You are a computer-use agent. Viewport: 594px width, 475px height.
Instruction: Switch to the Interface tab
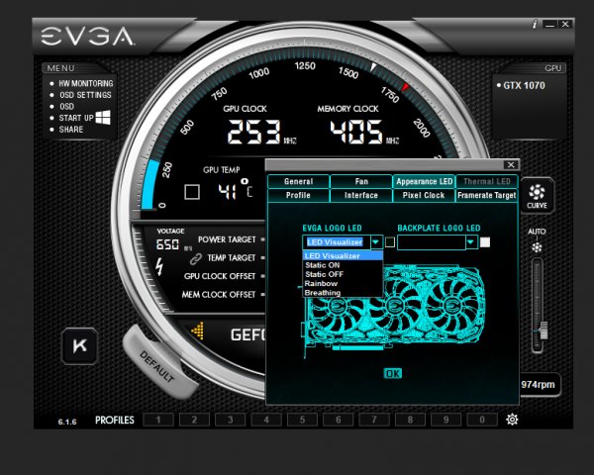(361, 195)
